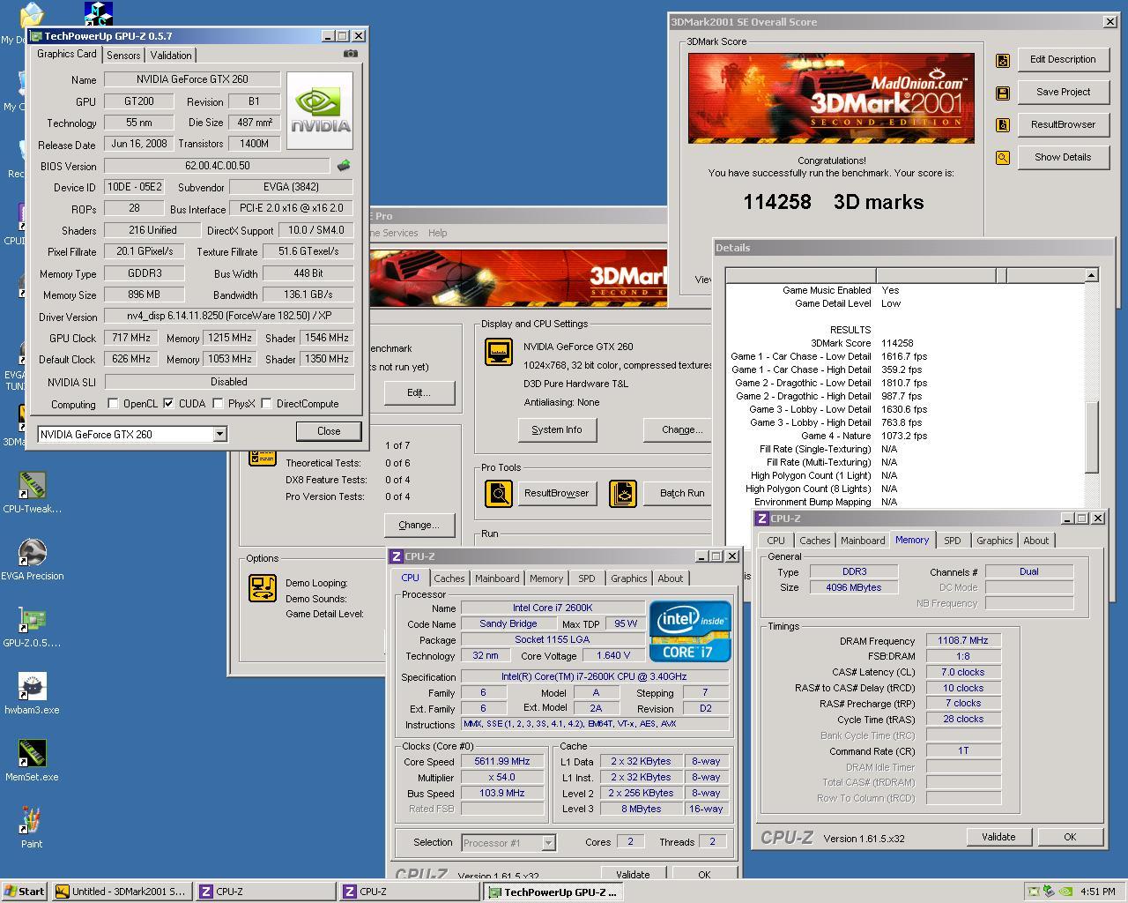This screenshot has width=1128, height=903.
Task: Open the EVGA Precision desktop icon
Action: pyautogui.click(x=32, y=559)
